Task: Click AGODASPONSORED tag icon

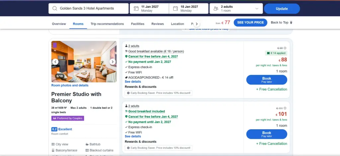Action: click(127, 77)
